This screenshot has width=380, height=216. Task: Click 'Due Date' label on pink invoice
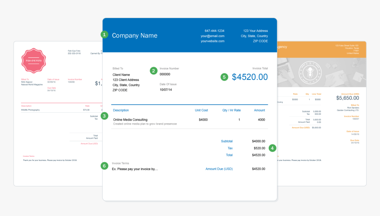[51, 88]
